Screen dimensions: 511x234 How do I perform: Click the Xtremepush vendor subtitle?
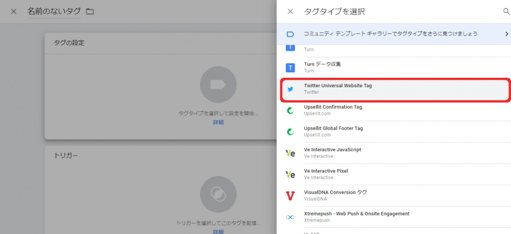(317, 221)
